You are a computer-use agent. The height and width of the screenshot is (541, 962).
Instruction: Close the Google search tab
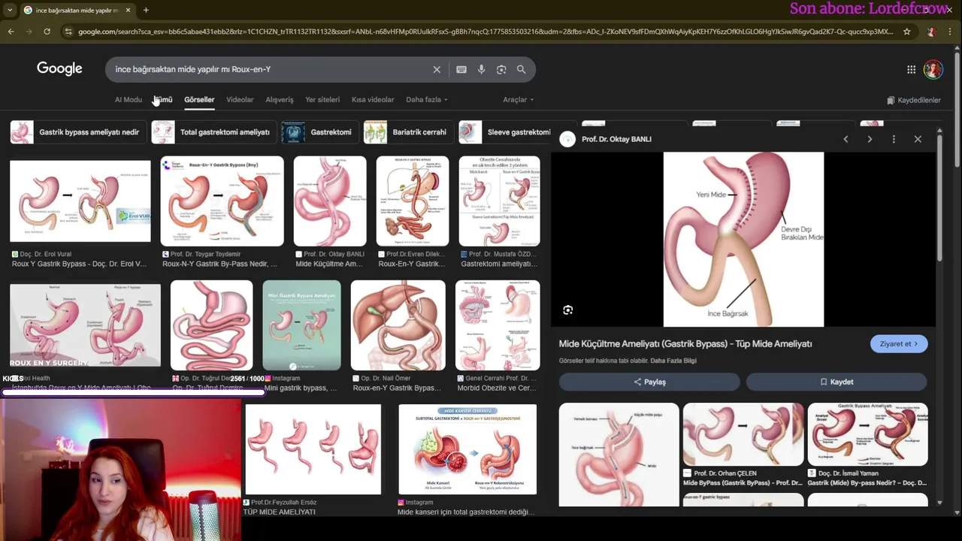point(128,11)
